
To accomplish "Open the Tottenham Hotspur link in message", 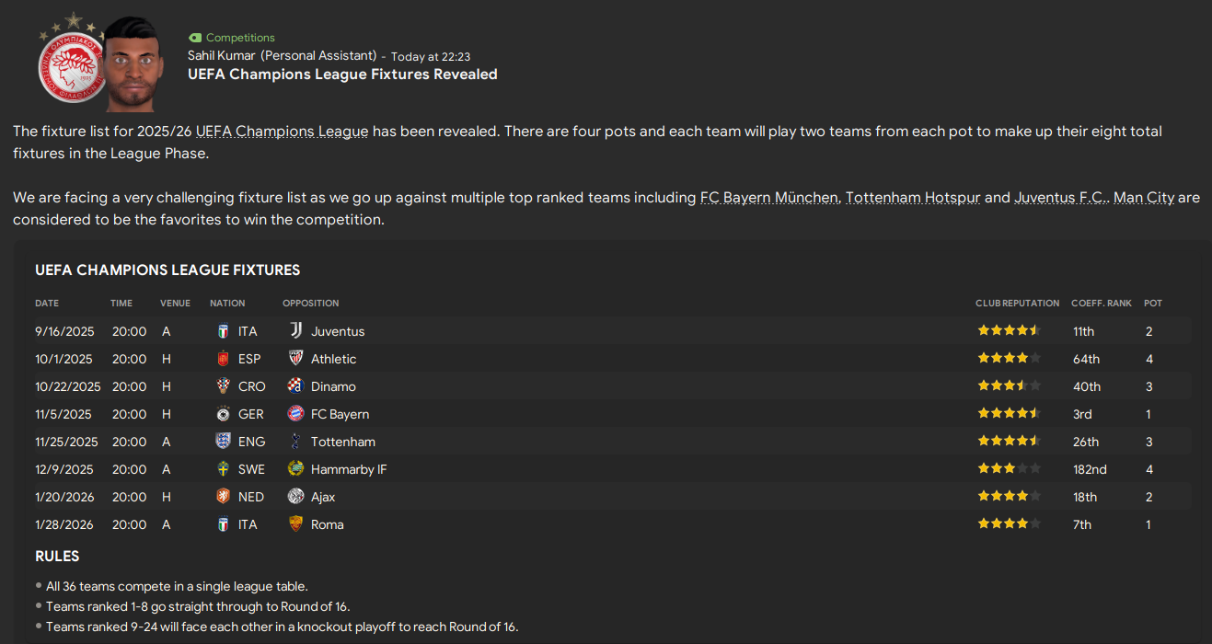I will click(x=913, y=198).
